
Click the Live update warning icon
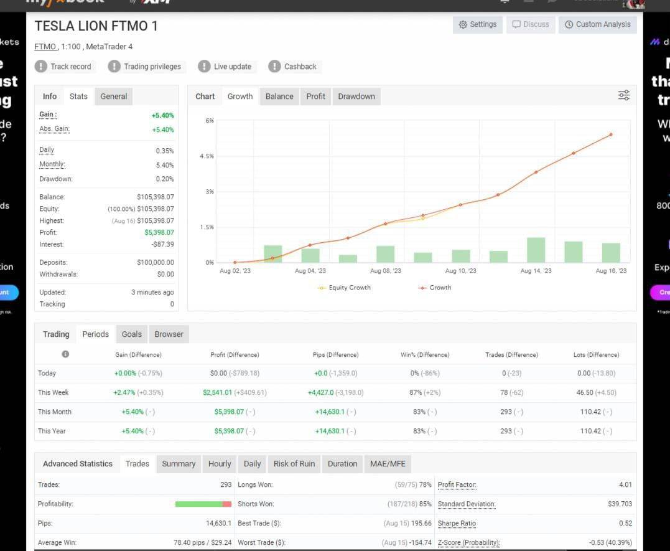pos(204,67)
